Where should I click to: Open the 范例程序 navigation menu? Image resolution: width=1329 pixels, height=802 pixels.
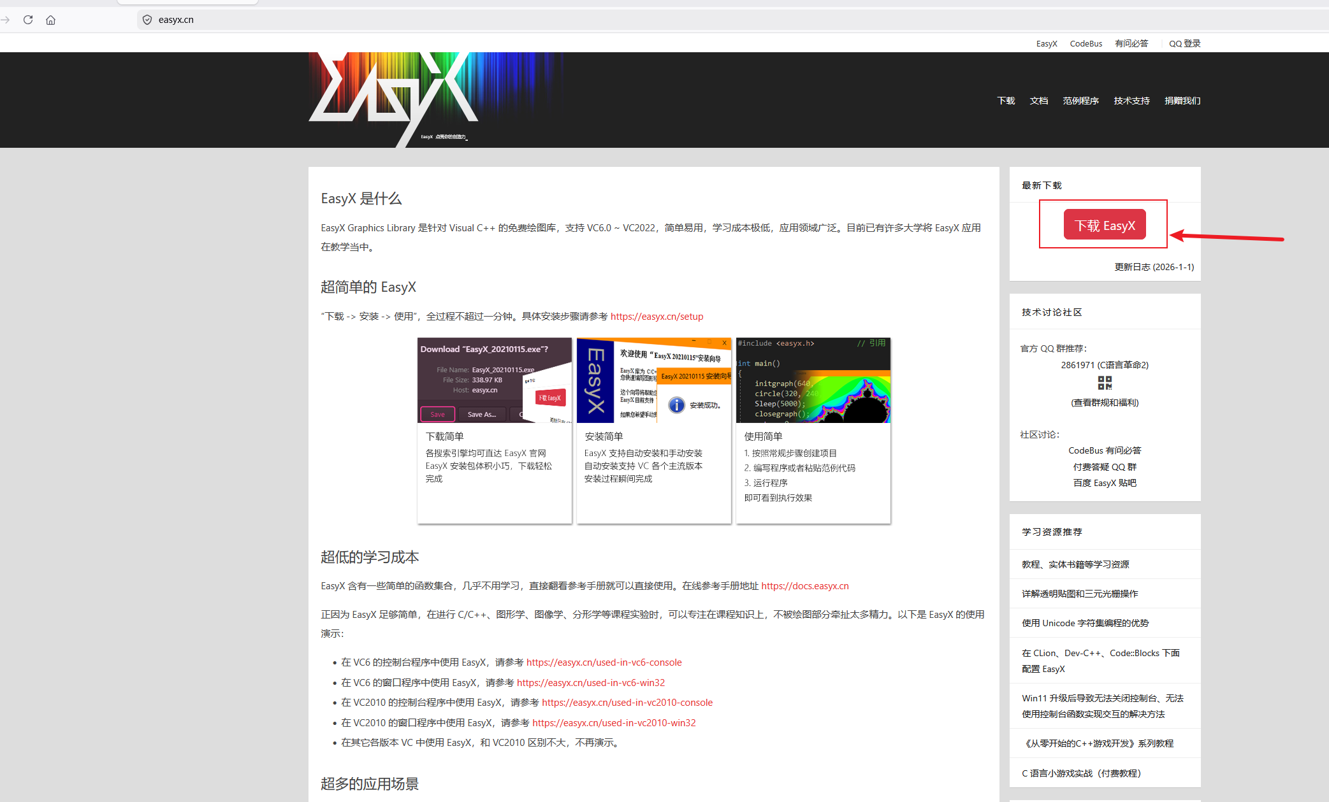pos(1081,101)
